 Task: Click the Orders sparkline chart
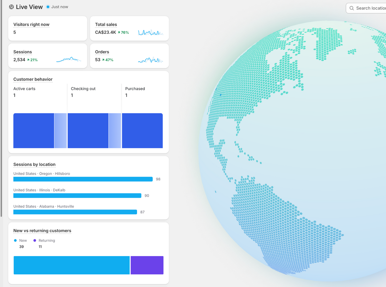[151, 60]
